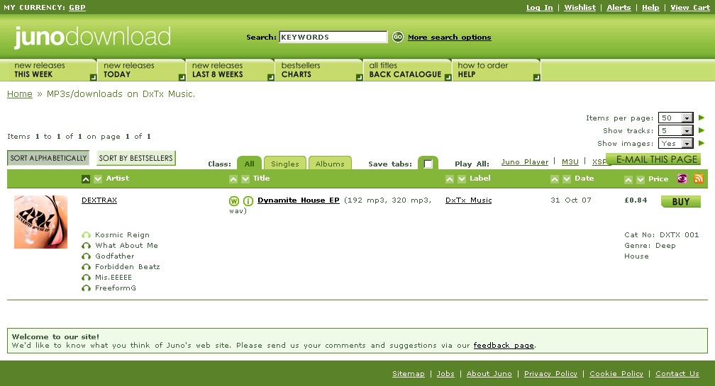Screen dimensions: 715x386
Task: Click SORT BY BESTSELLERS button
Action: (x=136, y=158)
